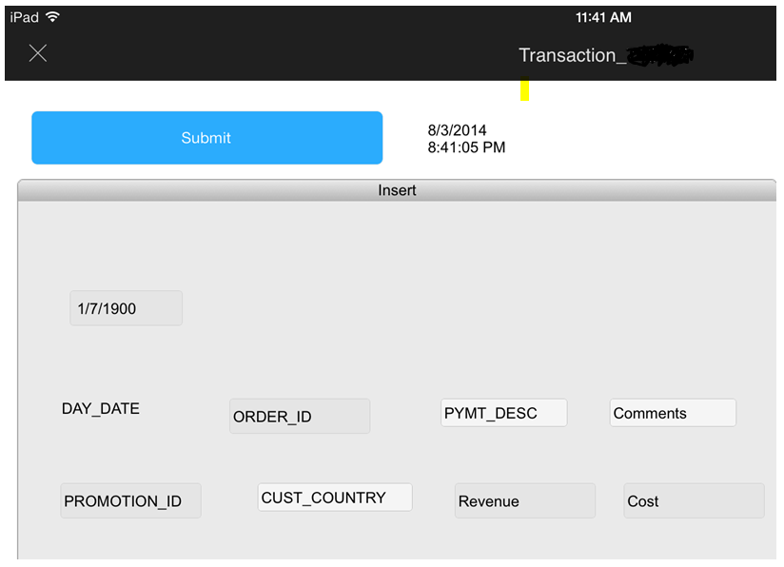
Task: Click the Cost input field
Action: click(694, 500)
